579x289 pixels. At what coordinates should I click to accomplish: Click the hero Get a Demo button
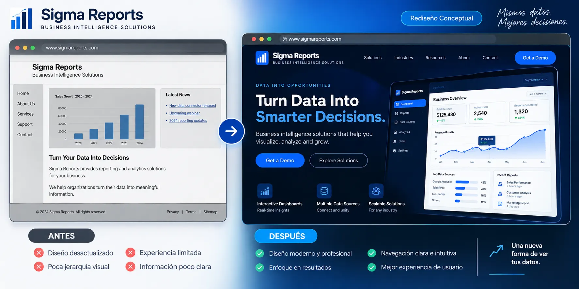coord(280,160)
